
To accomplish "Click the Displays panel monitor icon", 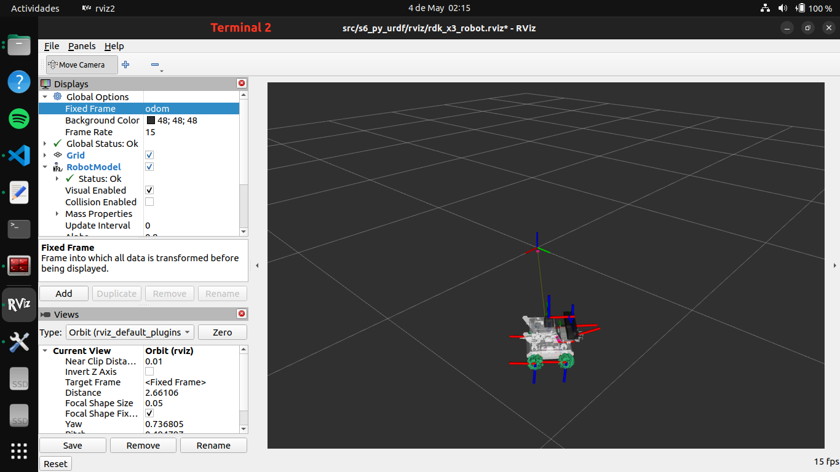I will [46, 84].
